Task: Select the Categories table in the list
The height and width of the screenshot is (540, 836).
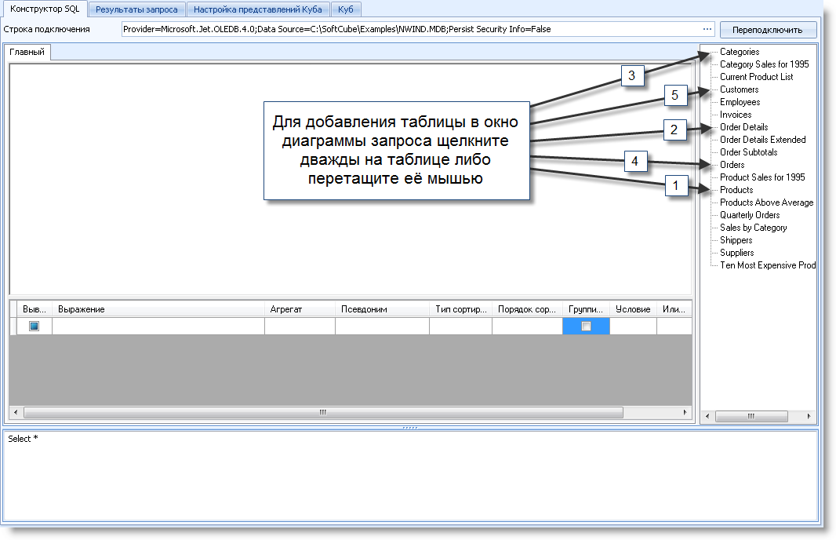Action: tap(739, 52)
